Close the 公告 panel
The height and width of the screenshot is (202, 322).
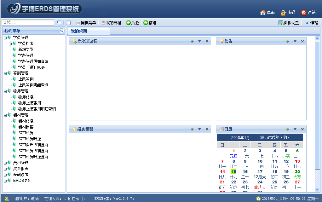coord(302,41)
